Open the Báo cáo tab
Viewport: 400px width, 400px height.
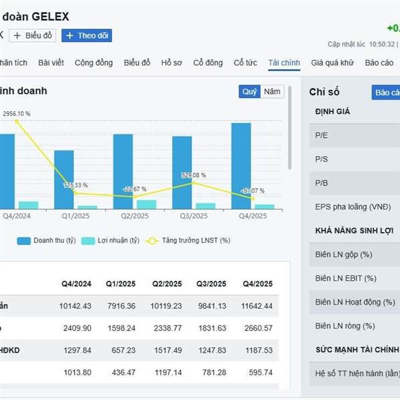(x=379, y=63)
